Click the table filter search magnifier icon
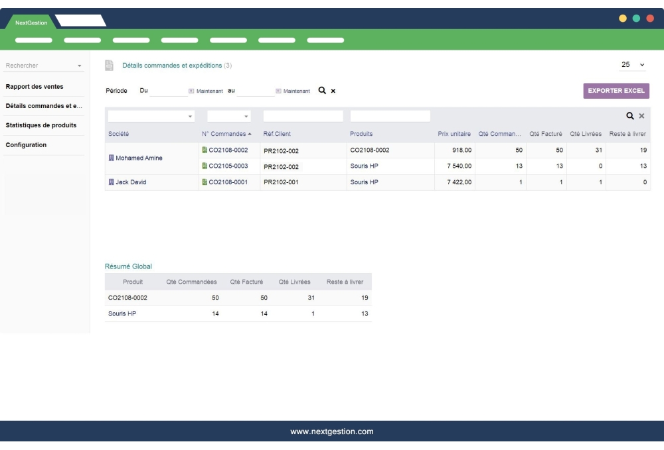This screenshot has height=450, width=664. click(631, 116)
